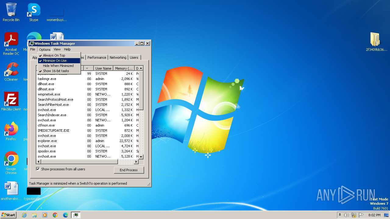This screenshot has width=390, height=219.
Task: Uncheck Show processes from all users
Action: [38, 169]
